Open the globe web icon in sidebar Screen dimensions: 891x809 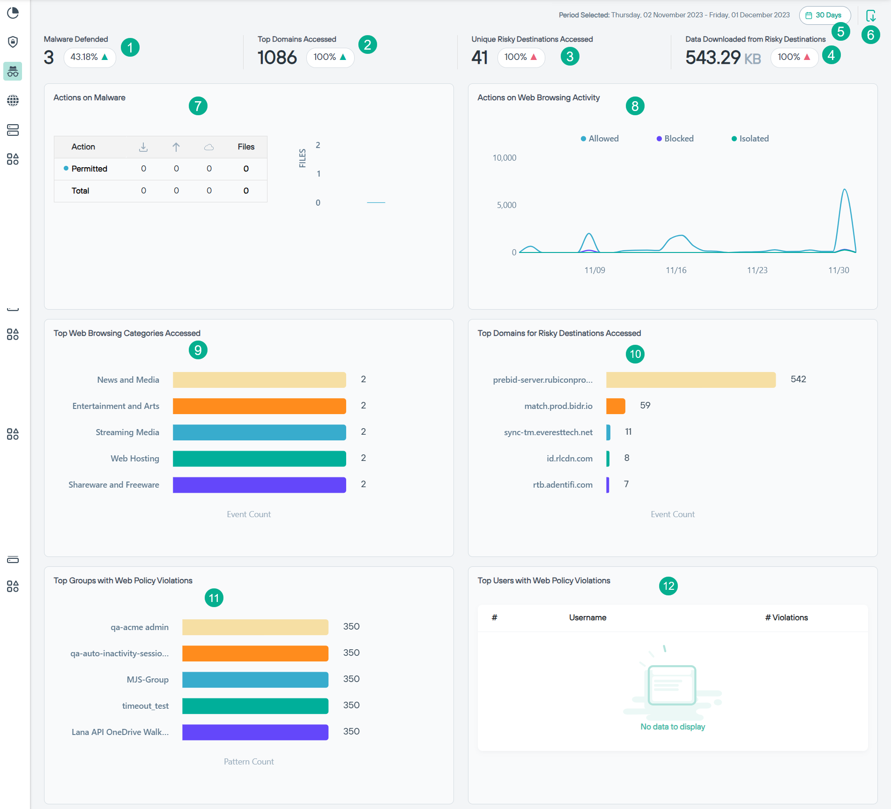13,101
